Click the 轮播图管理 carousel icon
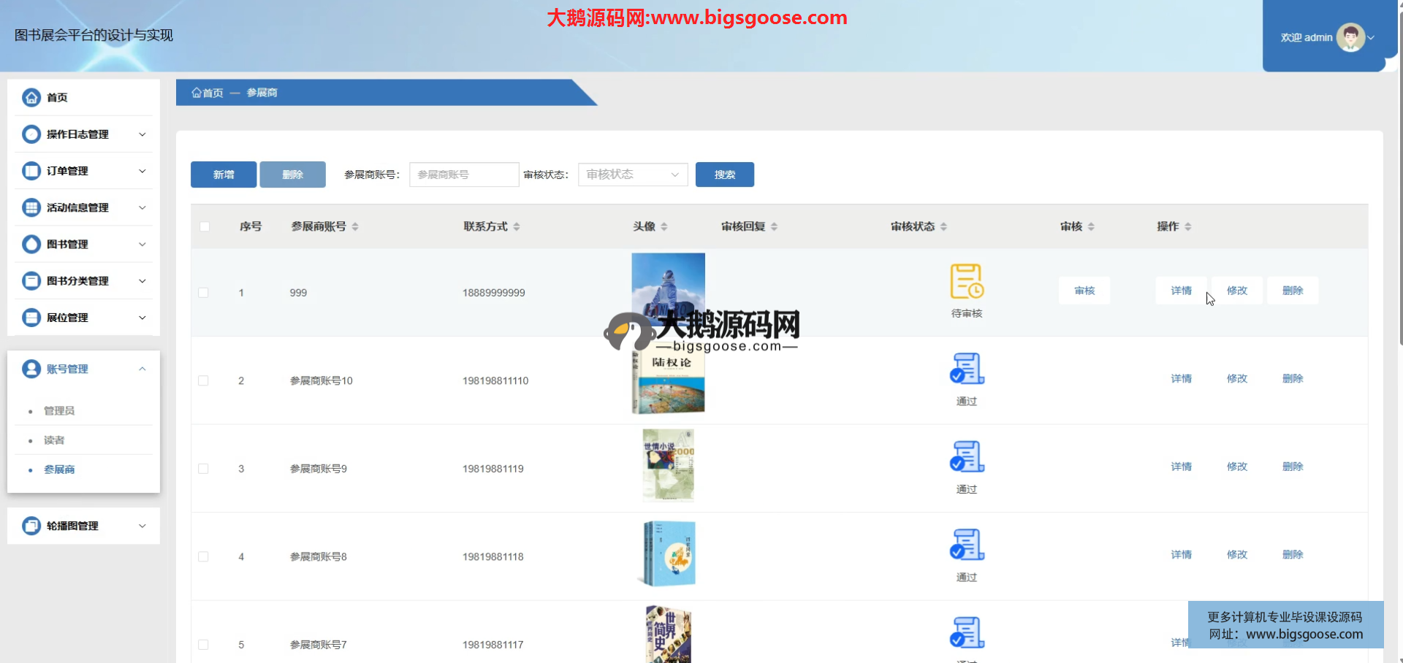 point(31,526)
